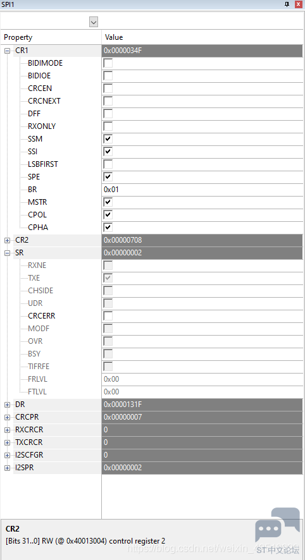The width and height of the screenshot is (305, 560).
Task: Click the BR value field 0x01
Action: (202, 190)
